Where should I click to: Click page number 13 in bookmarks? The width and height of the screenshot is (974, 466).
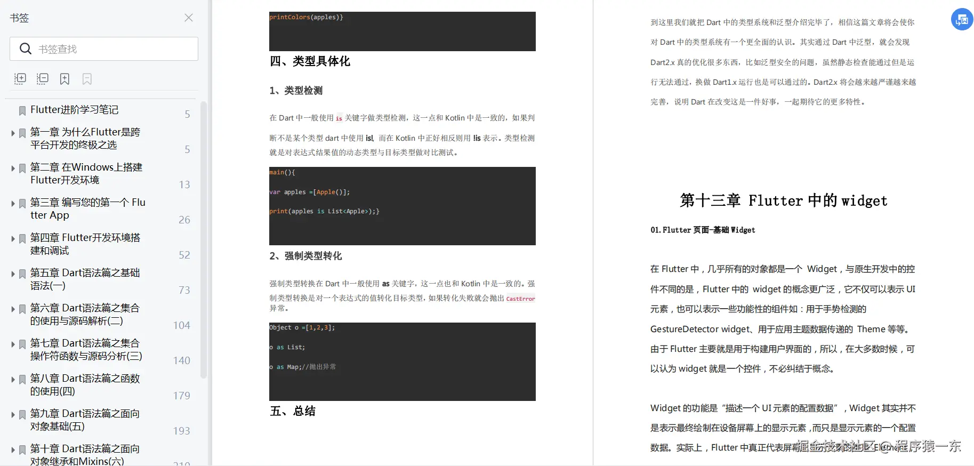pos(184,184)
